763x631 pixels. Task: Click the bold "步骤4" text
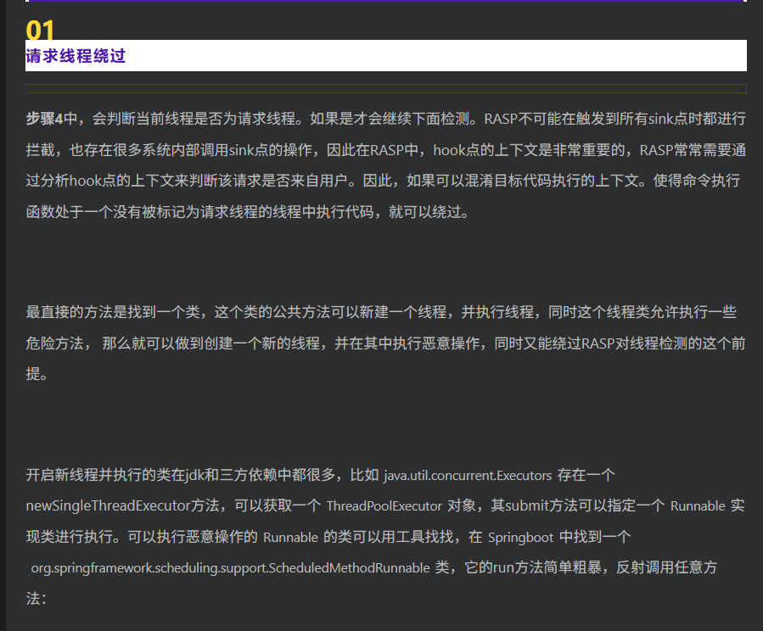point(44,119)
